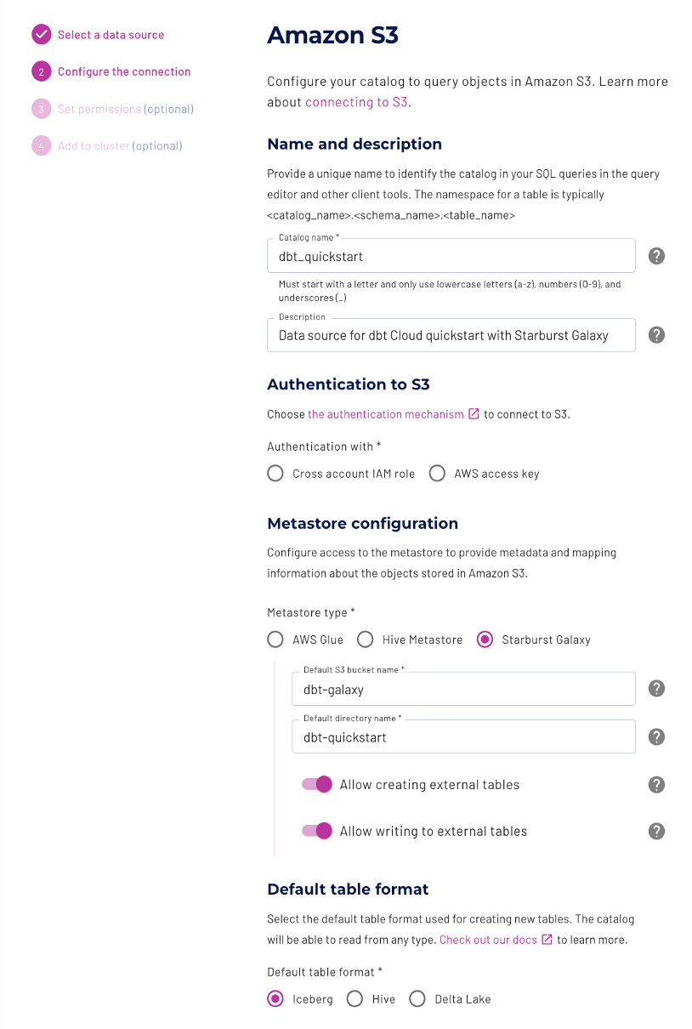Select Cross account IAM role authentication
The image size is (692, 1029).
275,473
